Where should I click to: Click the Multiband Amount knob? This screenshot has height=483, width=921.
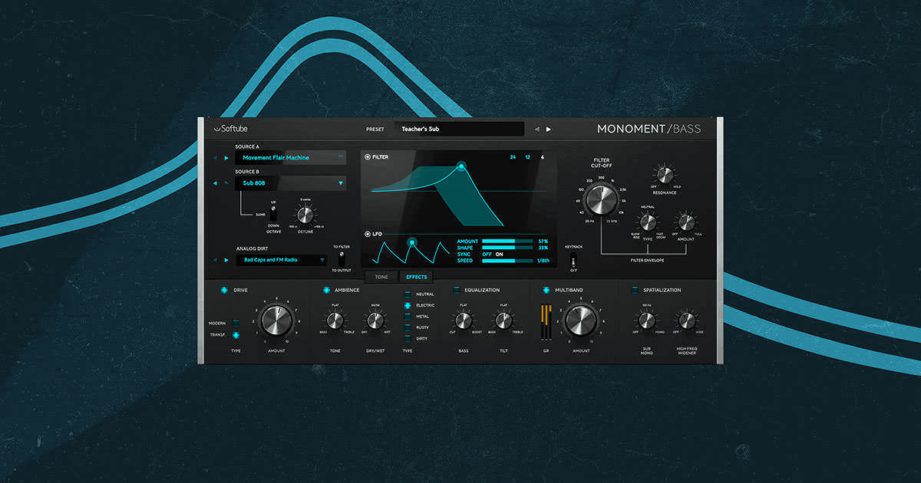581,320
